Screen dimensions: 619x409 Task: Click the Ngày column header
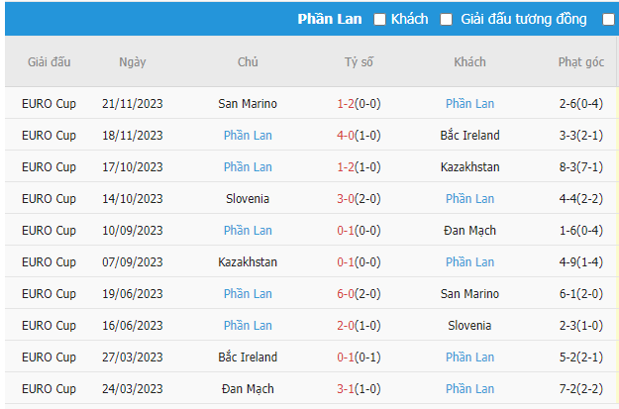pyautogui.click(x=132, y=62)
